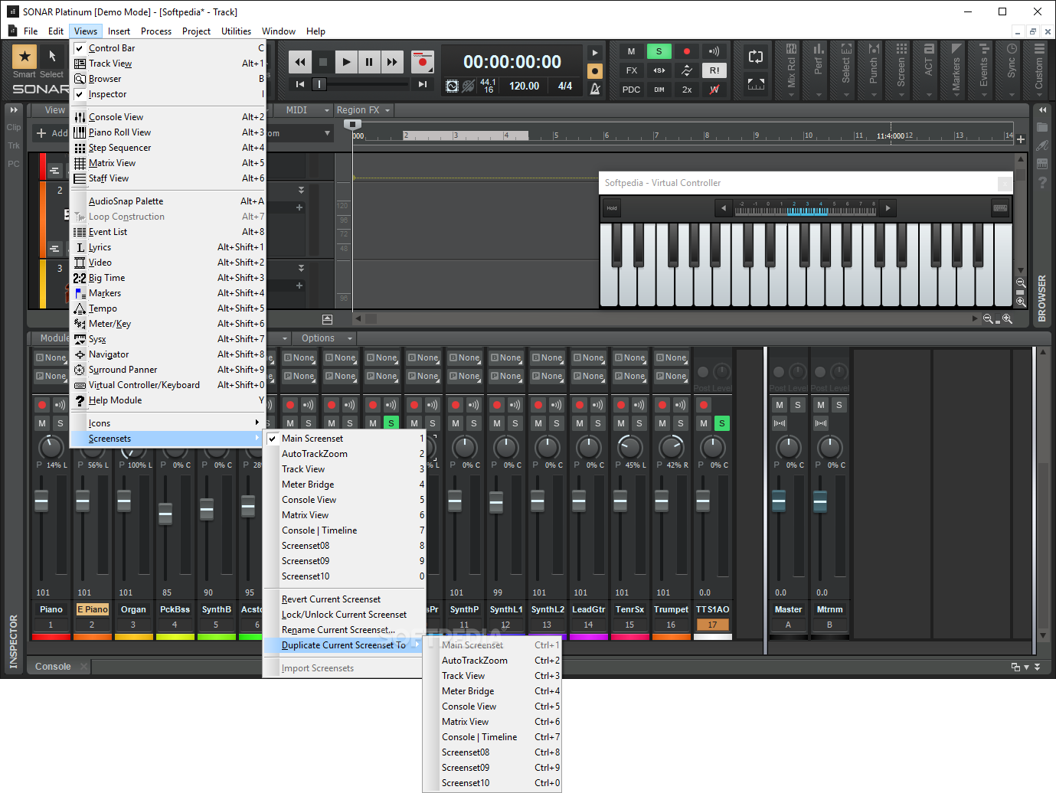The width and height of the screenshot is (1056, 793).
Task: Duplicate screenset to Meter Bridge
Action: [x=492, y=691]
